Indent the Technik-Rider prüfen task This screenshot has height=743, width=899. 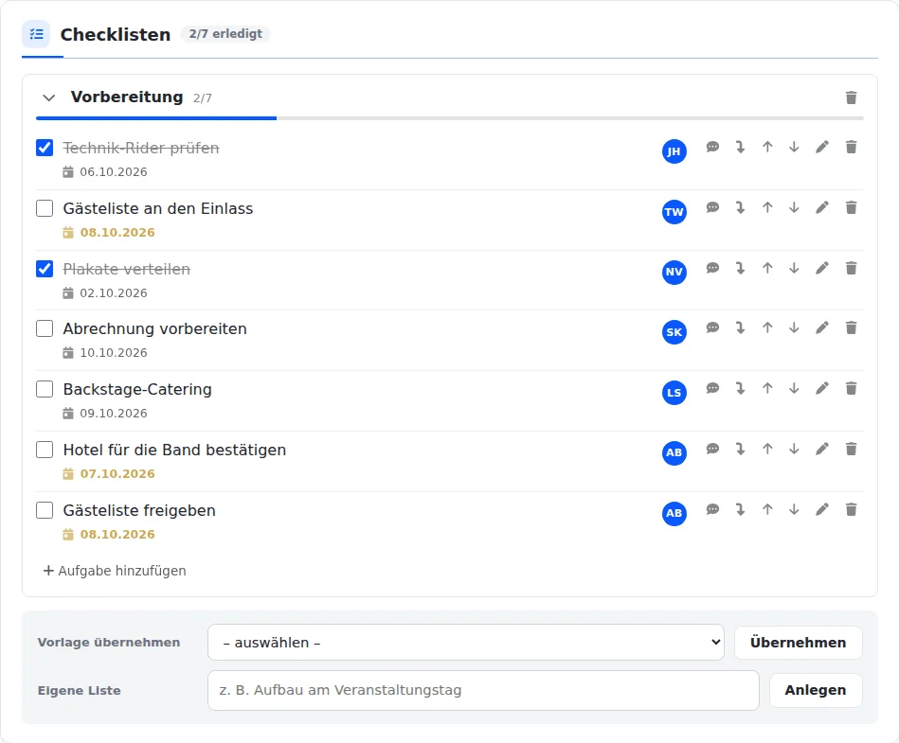(x=740, y=148)
